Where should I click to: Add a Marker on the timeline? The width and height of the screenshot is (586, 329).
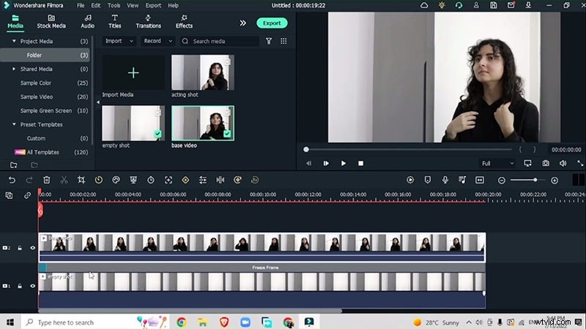pos(428,180)
